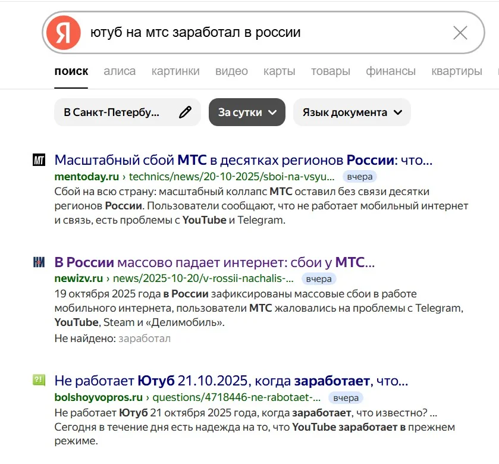The image size is (499, 464).
Task: Go to the карты tab
Action: coord(280,71)
